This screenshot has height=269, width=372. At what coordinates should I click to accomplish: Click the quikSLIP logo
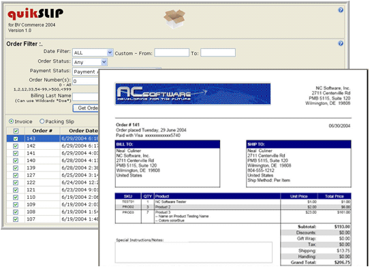point(35,14)
